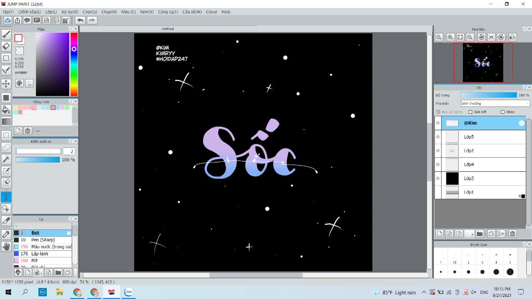Select the Mờ brush

(x=43, y=261)
